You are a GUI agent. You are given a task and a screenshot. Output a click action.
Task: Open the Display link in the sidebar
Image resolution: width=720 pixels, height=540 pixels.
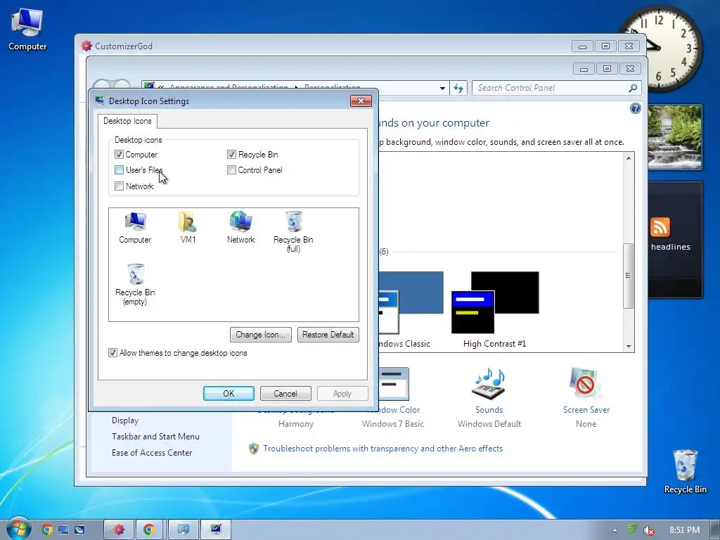tap(125, 420)
